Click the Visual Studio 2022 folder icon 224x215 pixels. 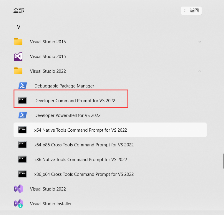18,71
